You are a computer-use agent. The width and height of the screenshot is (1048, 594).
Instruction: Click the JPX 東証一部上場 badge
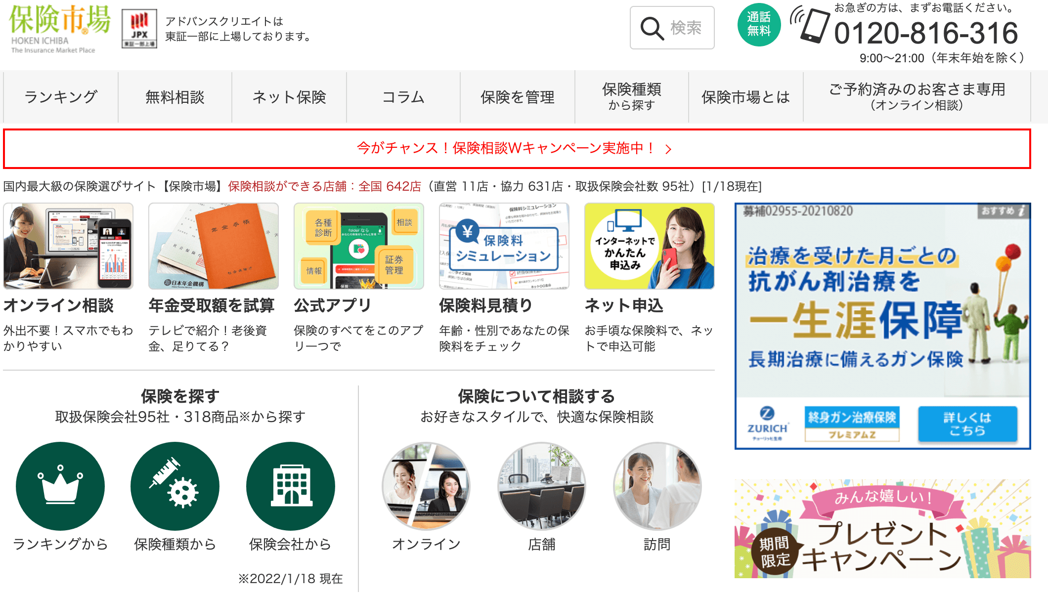point(139,29)
